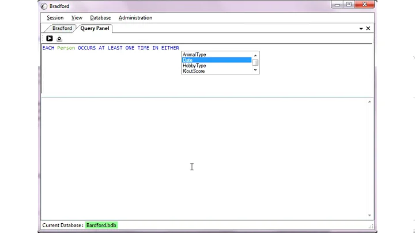Open the Administration menu
415x233 pixels.
point(135,18)
